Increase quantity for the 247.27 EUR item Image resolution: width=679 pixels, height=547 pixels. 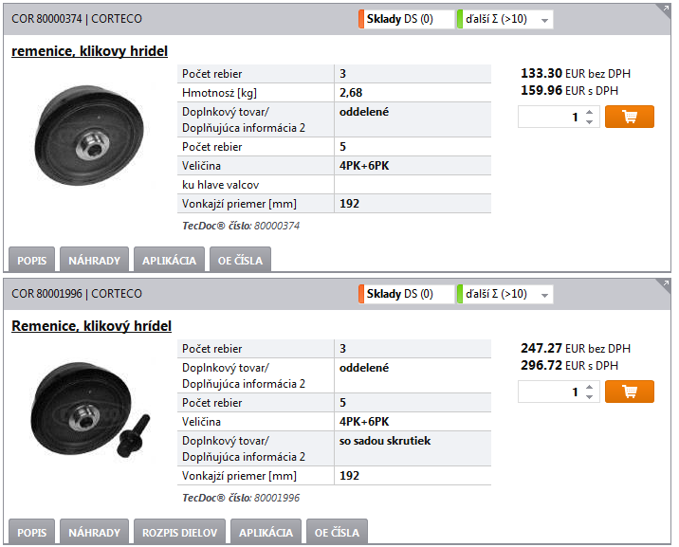tap(589, 387)
